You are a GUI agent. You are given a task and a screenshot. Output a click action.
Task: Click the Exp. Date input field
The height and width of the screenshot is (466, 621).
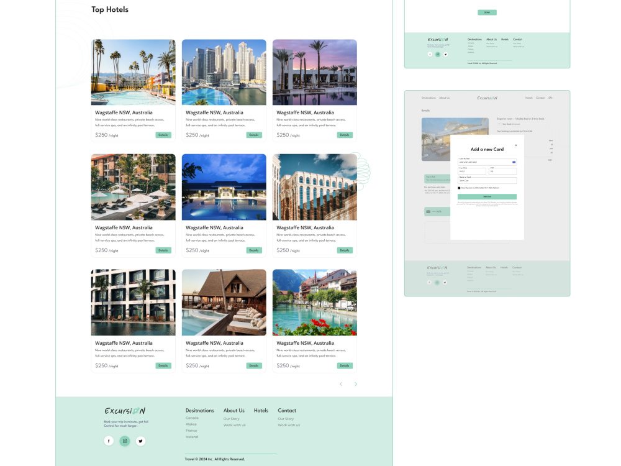472,171
